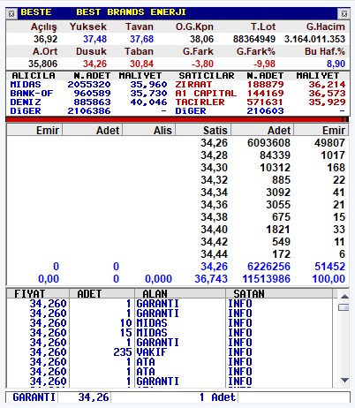Close the BESTE depth window

[344, 13]
